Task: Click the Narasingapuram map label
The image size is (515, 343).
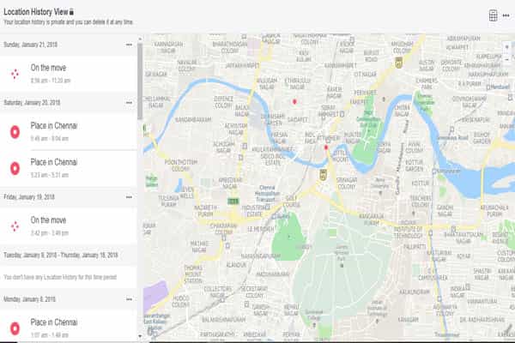Action: 261,256
